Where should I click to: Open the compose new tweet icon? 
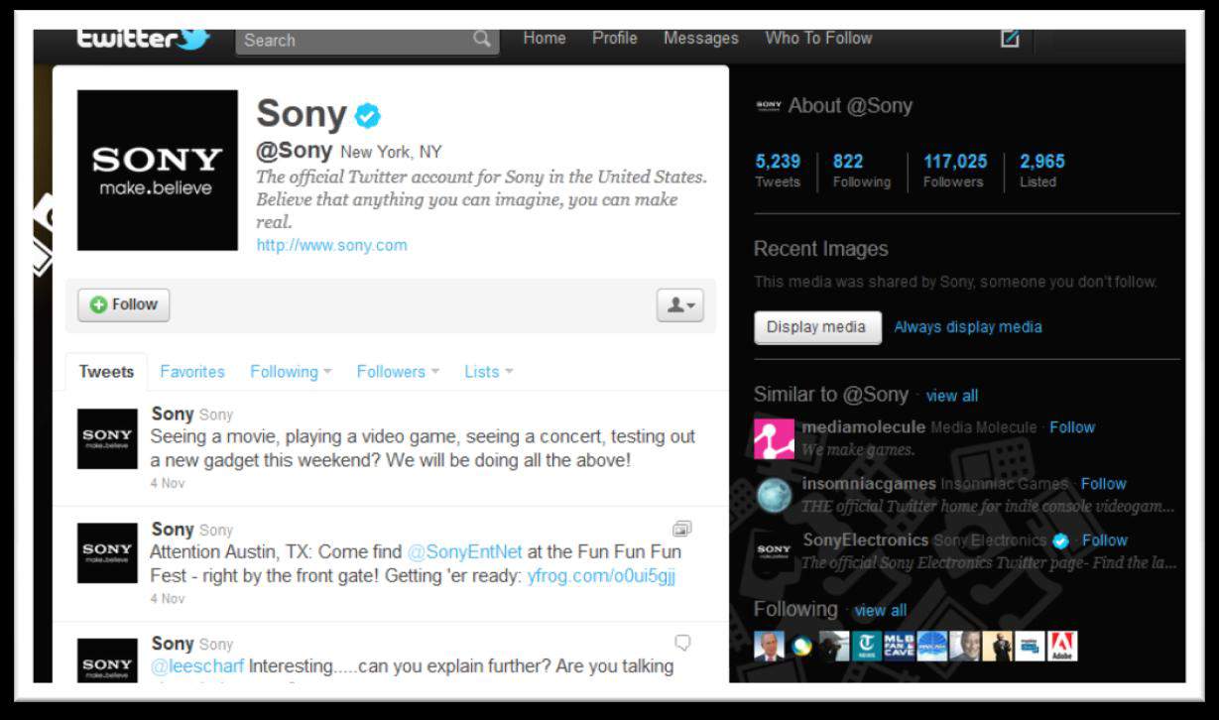(x=1010, y=39)
